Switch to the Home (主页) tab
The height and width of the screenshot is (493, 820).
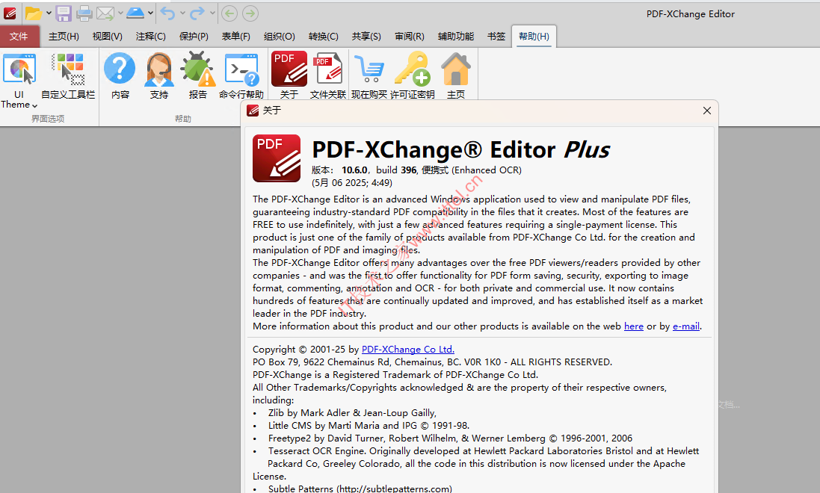[64, 37]
